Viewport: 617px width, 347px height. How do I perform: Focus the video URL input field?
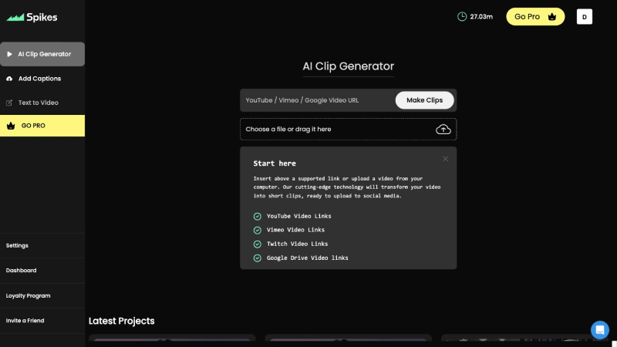click(x=316, y=100)
